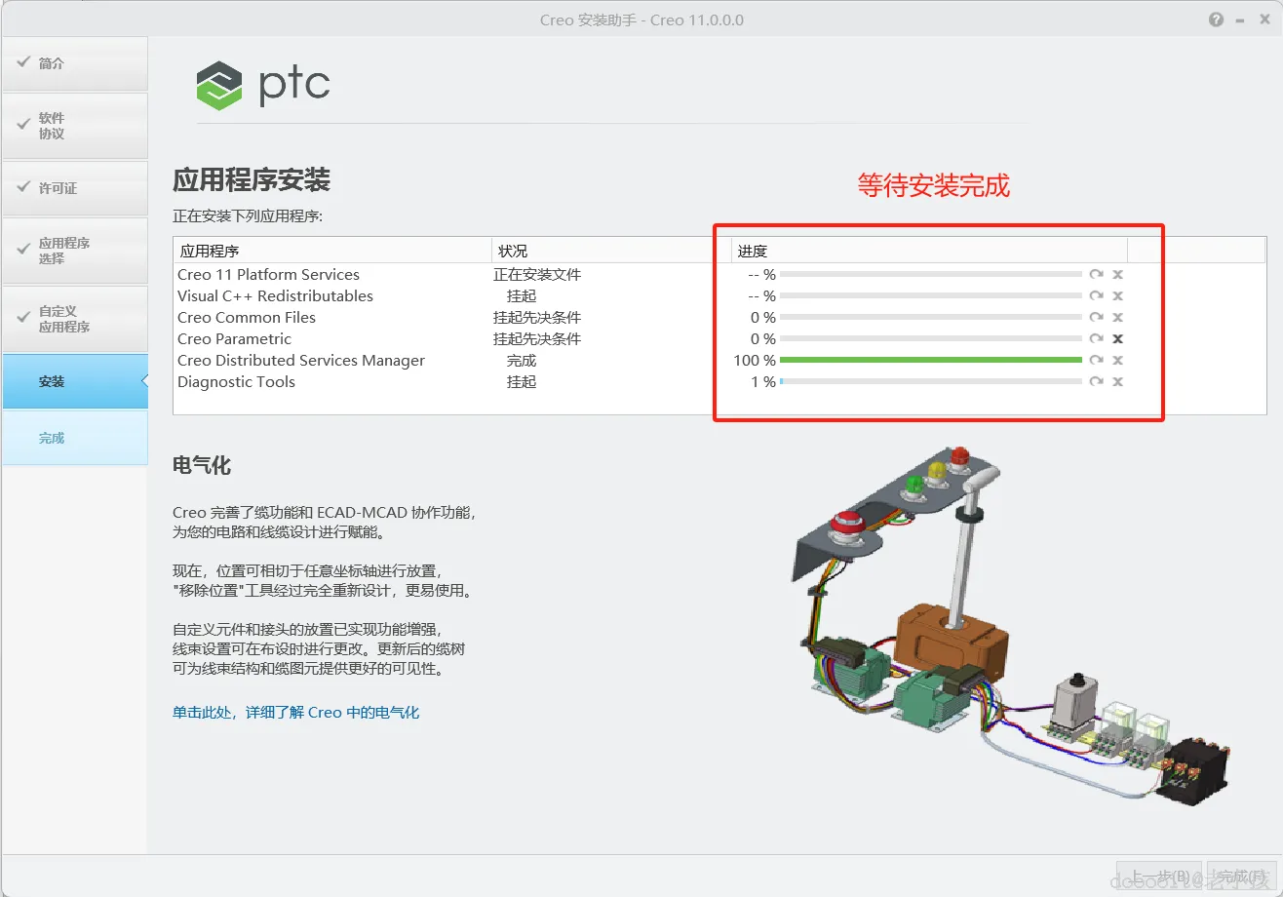Click the 正在安装下列应用程序 label
This screenshot has height=897, width=1283.
pos(248,215)
